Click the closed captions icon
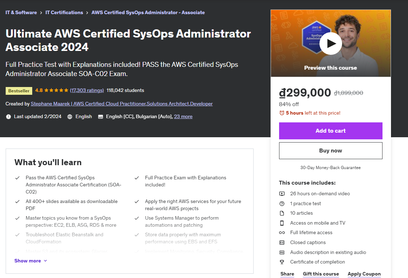This screenshot has height=278, width=408. click(282, 242)
